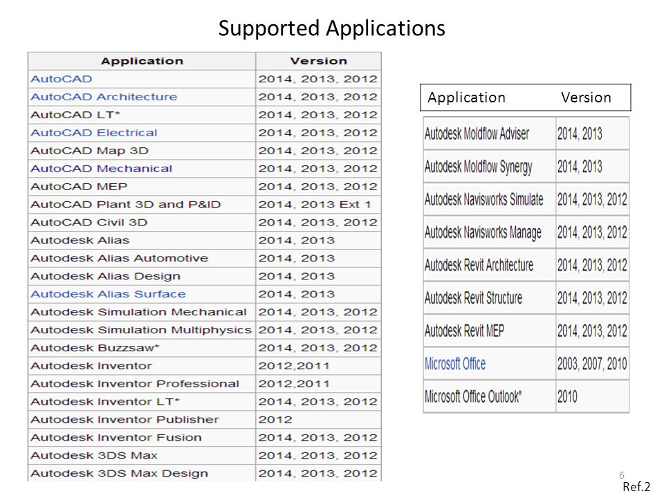Screen dimensions: 664x498
Task: Click the Supported Applications slide title
Action: (x=331, y=28)
